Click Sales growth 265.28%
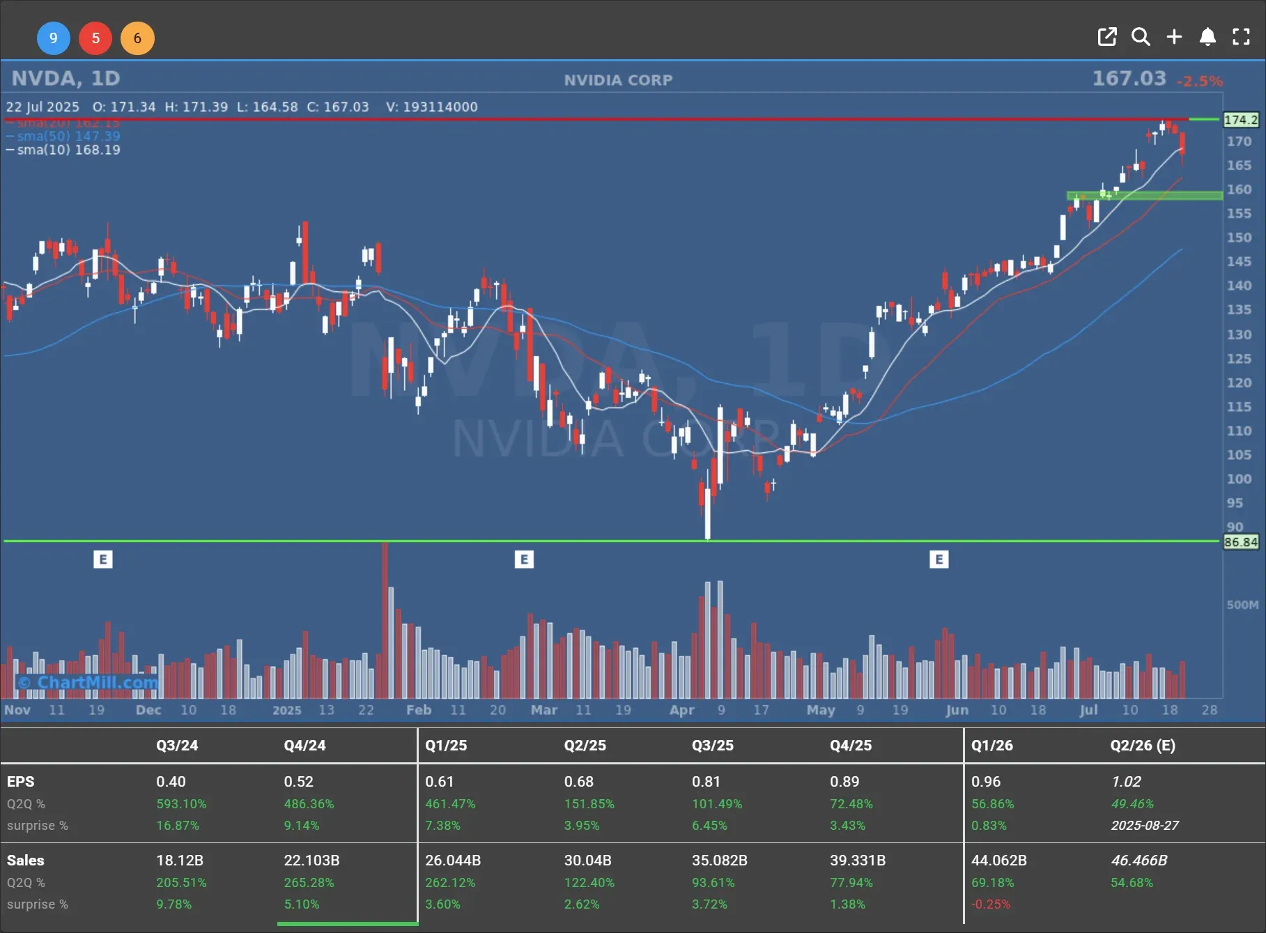Screen dimensions: 1266x933 309,883
